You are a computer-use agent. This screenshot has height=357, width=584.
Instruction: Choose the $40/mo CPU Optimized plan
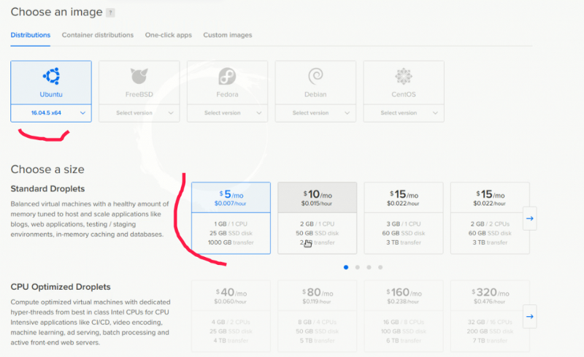click(231, 316)
